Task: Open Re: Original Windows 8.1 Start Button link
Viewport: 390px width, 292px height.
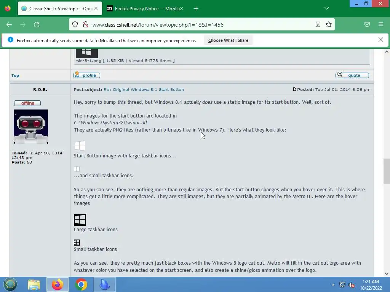Action: coord(144,89)
